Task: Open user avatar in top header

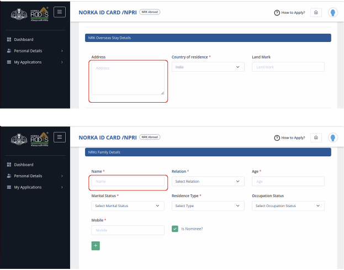Action: pos(333,13)
